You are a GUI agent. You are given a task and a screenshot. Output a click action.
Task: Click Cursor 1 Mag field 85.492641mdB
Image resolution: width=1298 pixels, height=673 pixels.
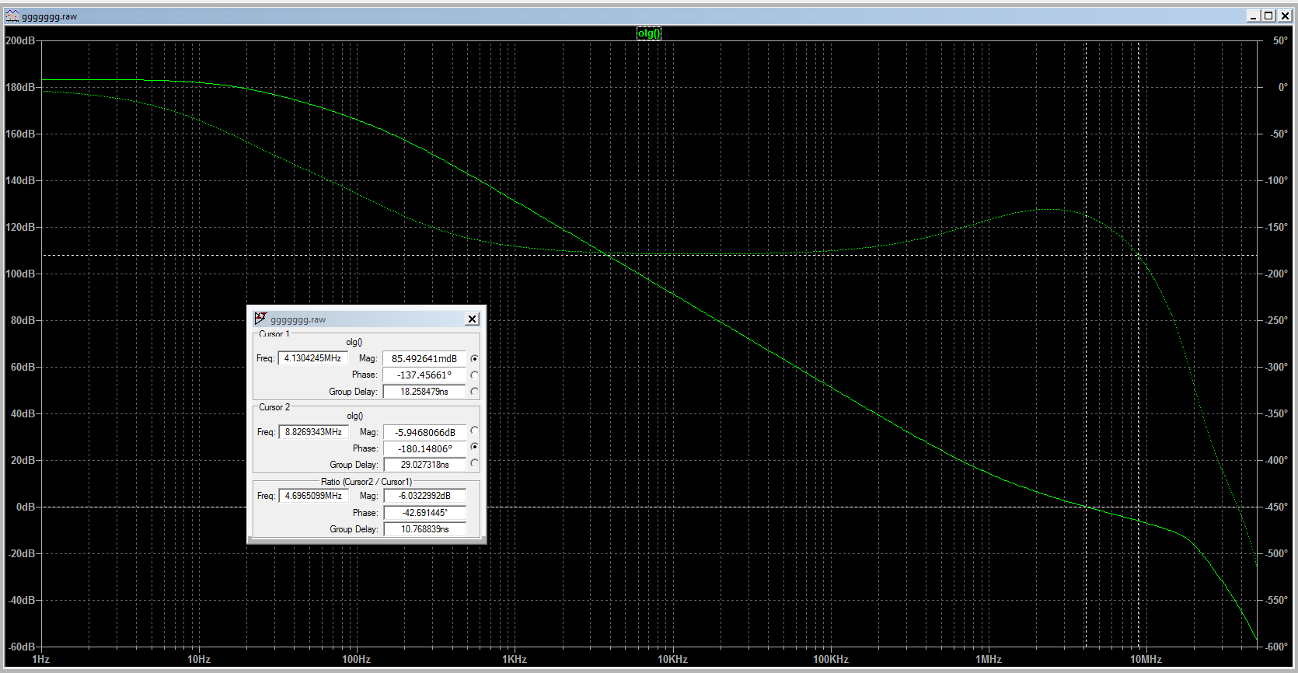[x=424, y=358]
